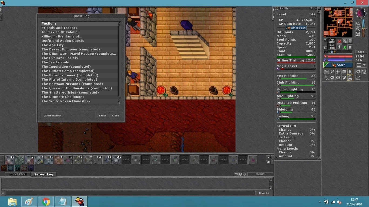369x207 pixels.
Task: Use the F1 hotkey slot
Action: pyautogui.click(x=10, y=160)
